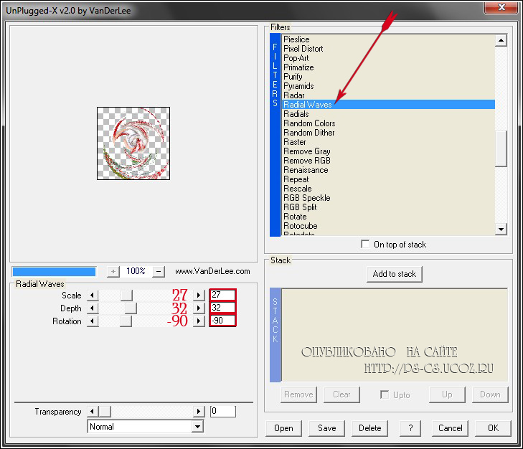
Task: Click the Rotation value field
Action: pos(223,321)
